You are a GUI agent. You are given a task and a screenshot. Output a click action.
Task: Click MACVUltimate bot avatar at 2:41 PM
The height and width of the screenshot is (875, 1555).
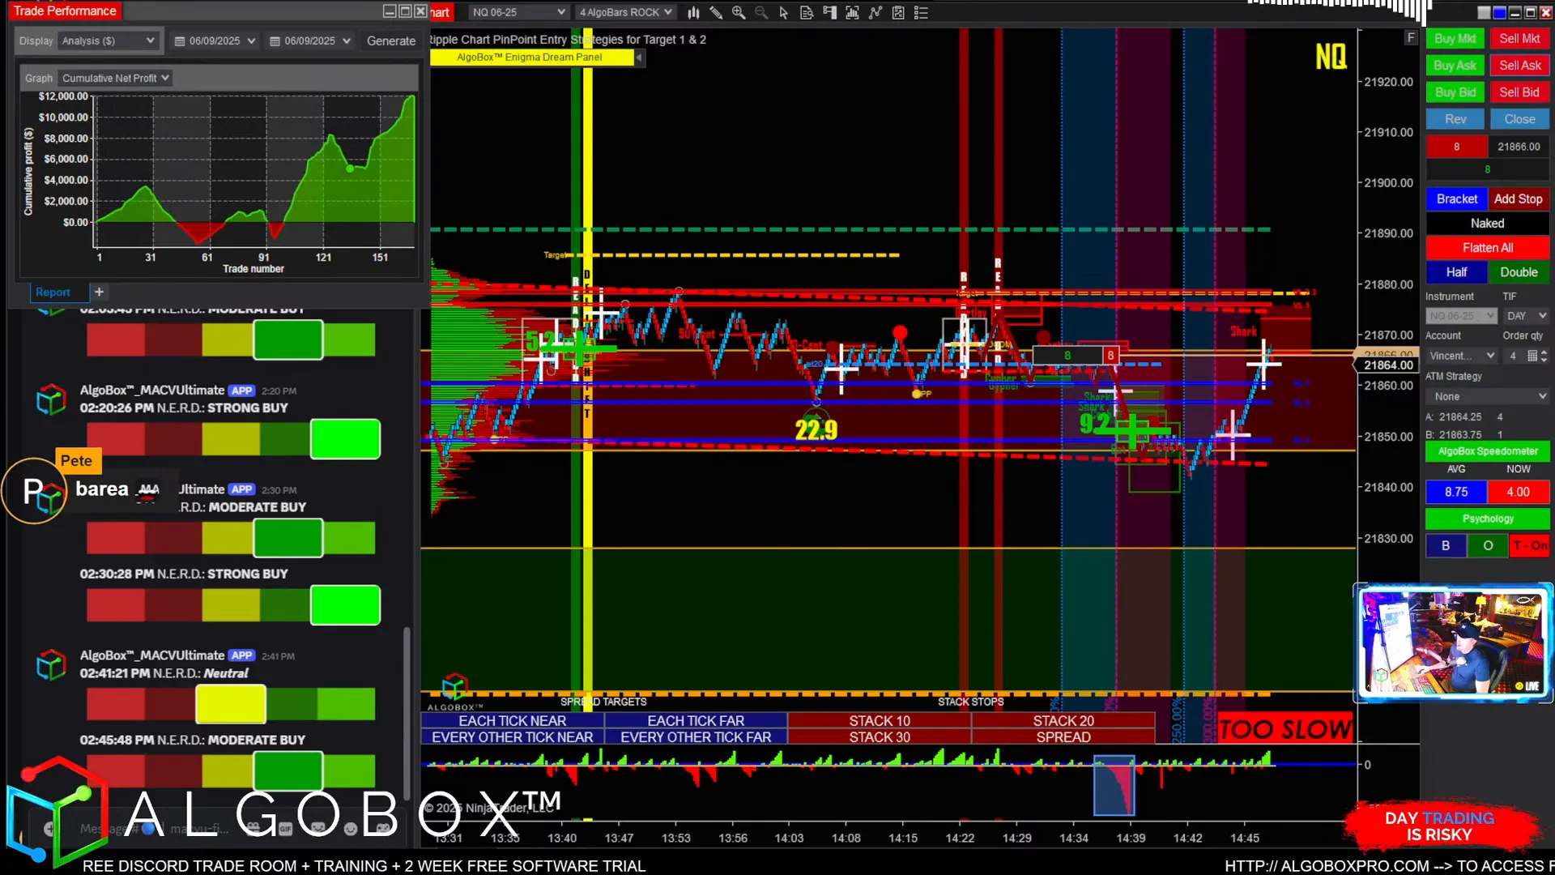click(51, 664)
